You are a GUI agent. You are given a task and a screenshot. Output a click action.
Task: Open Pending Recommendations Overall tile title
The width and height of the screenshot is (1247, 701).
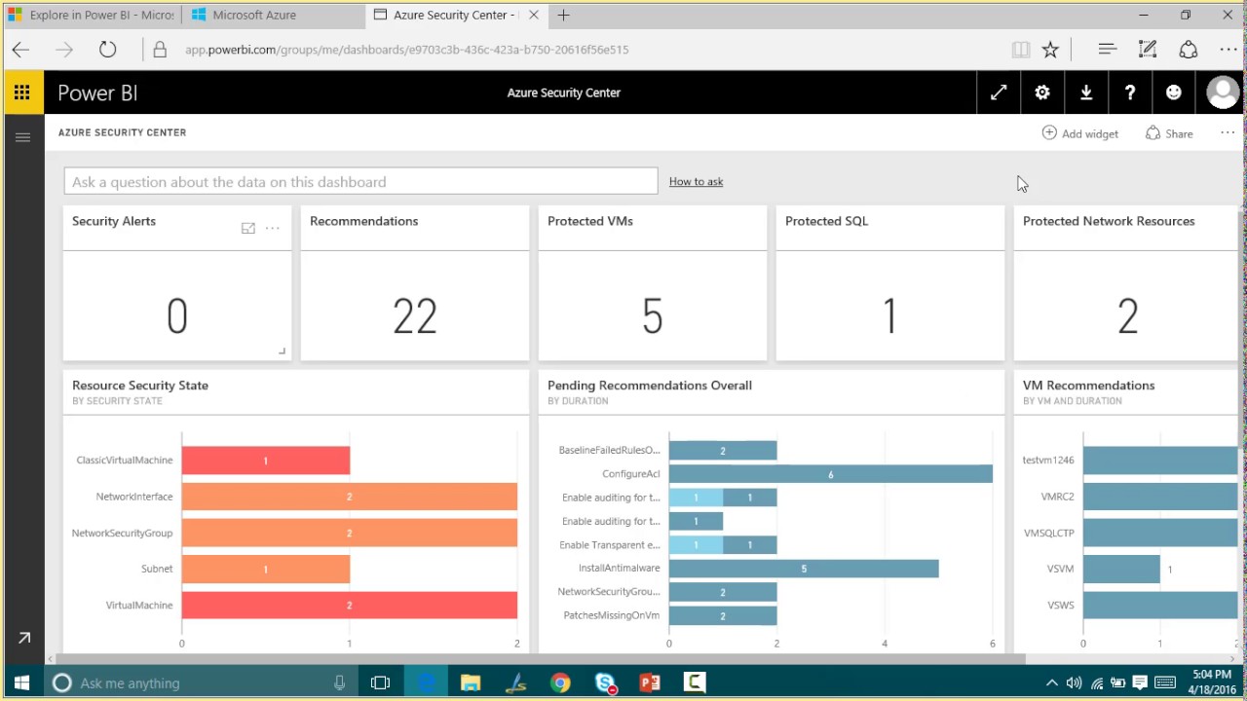[650, 386]
